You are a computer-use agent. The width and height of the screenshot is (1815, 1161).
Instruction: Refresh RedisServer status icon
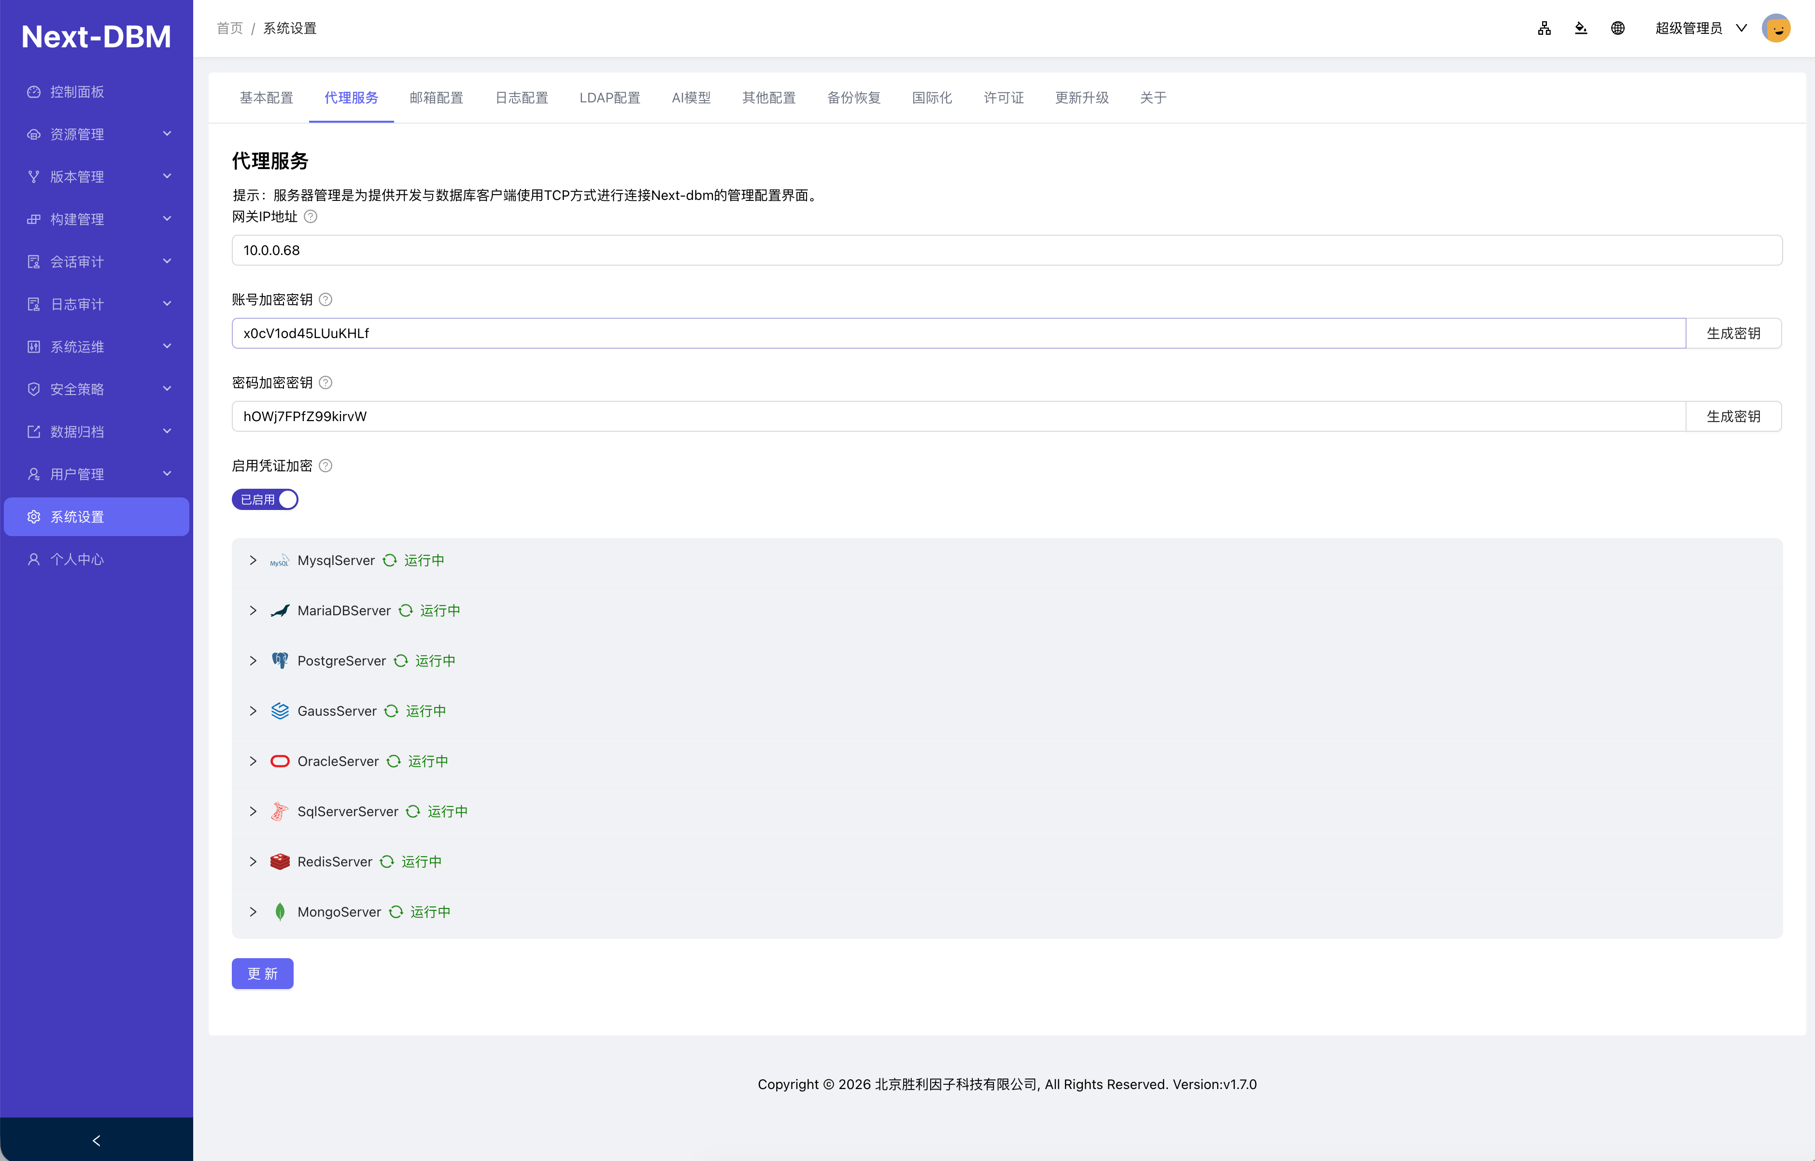[387, 862]
